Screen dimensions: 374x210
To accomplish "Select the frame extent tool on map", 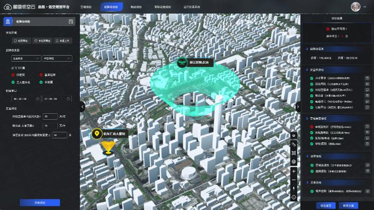I will pos(294,153).
